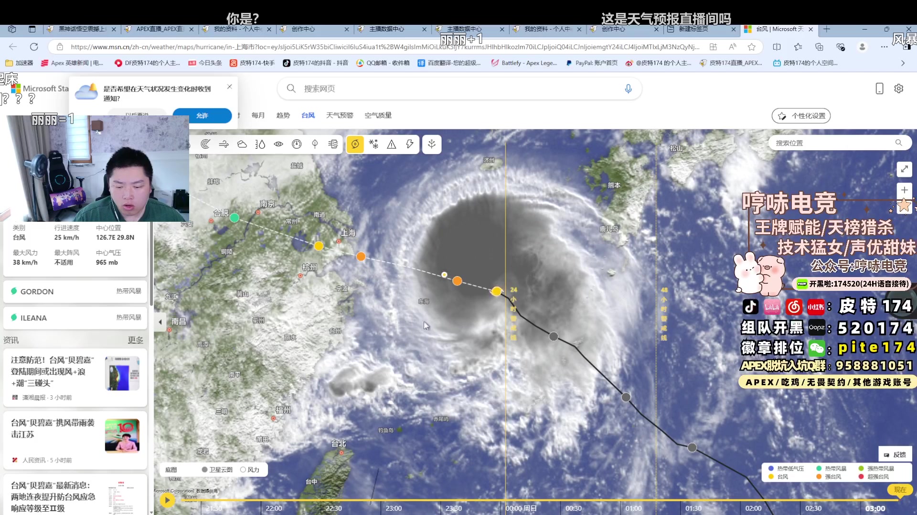917x515 pixels.
Task: Select the wind layer icon
Action: [x=224, y=144]
